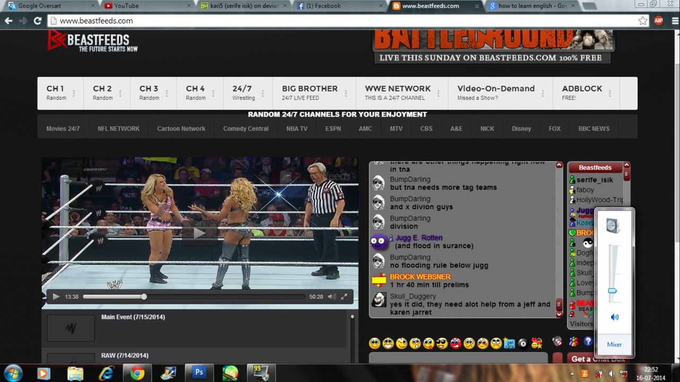Open the CH 1 Random channel

click(60, 93)
